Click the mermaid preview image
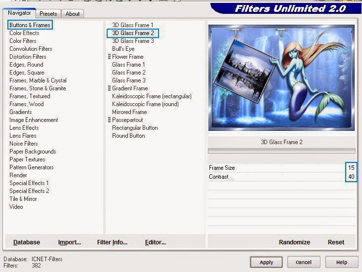The height and width of the screenshot is (272, 362). click(x=281, y=78)
